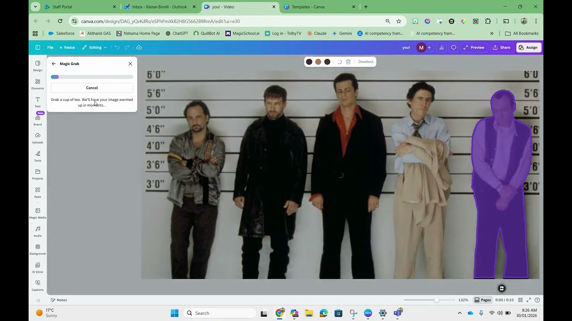Open the Uploads panel
The image size is (572, 321).
pos(38,138)
